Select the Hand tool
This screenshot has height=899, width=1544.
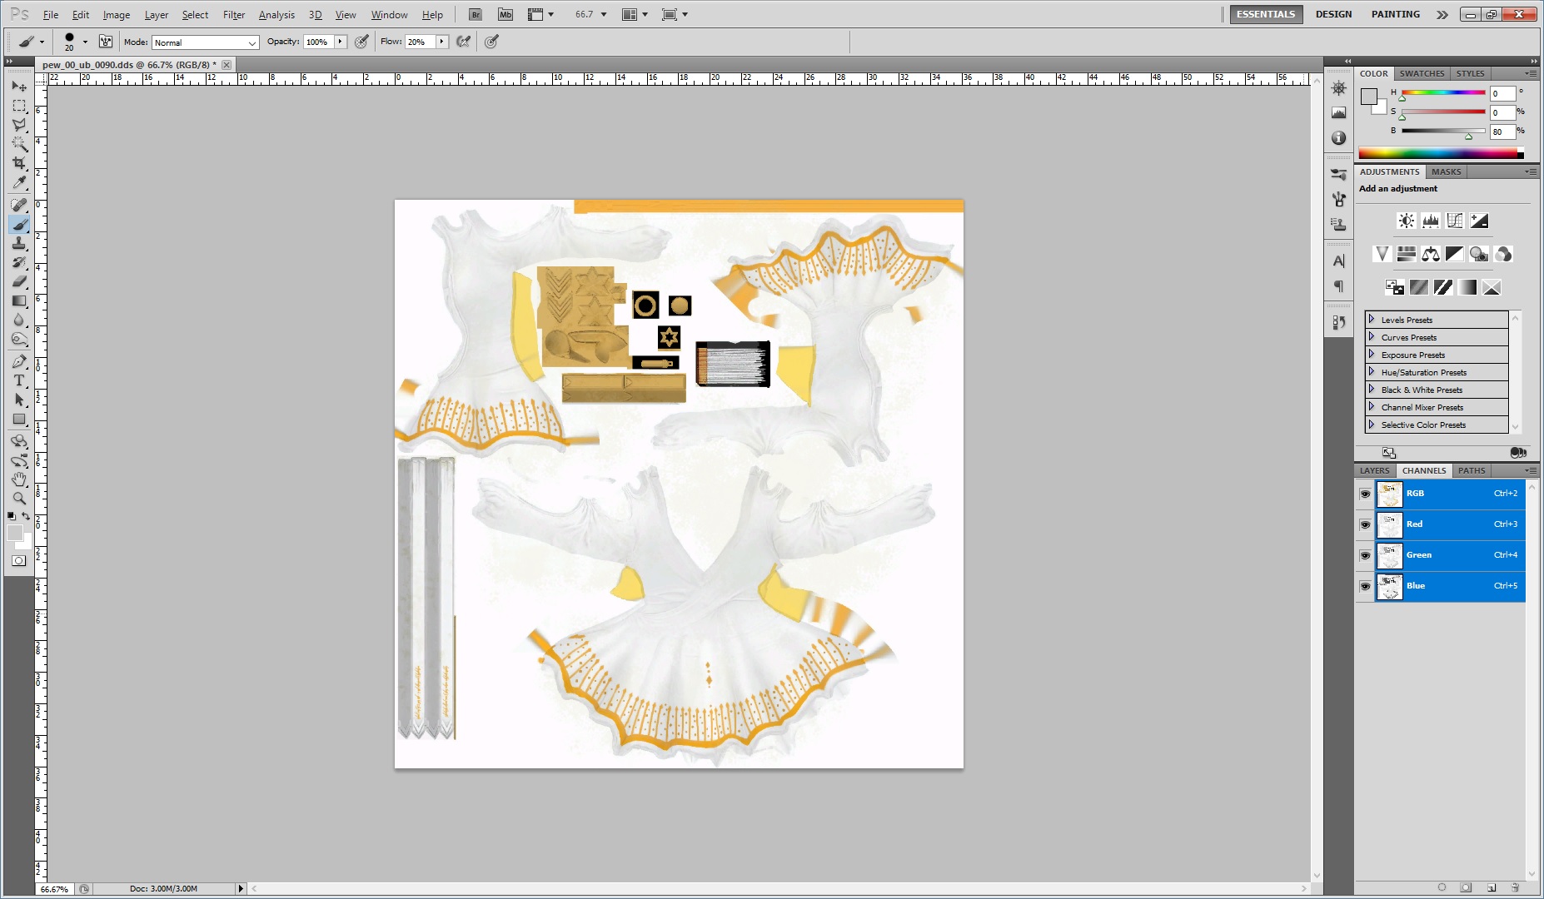tap(19, 479)
